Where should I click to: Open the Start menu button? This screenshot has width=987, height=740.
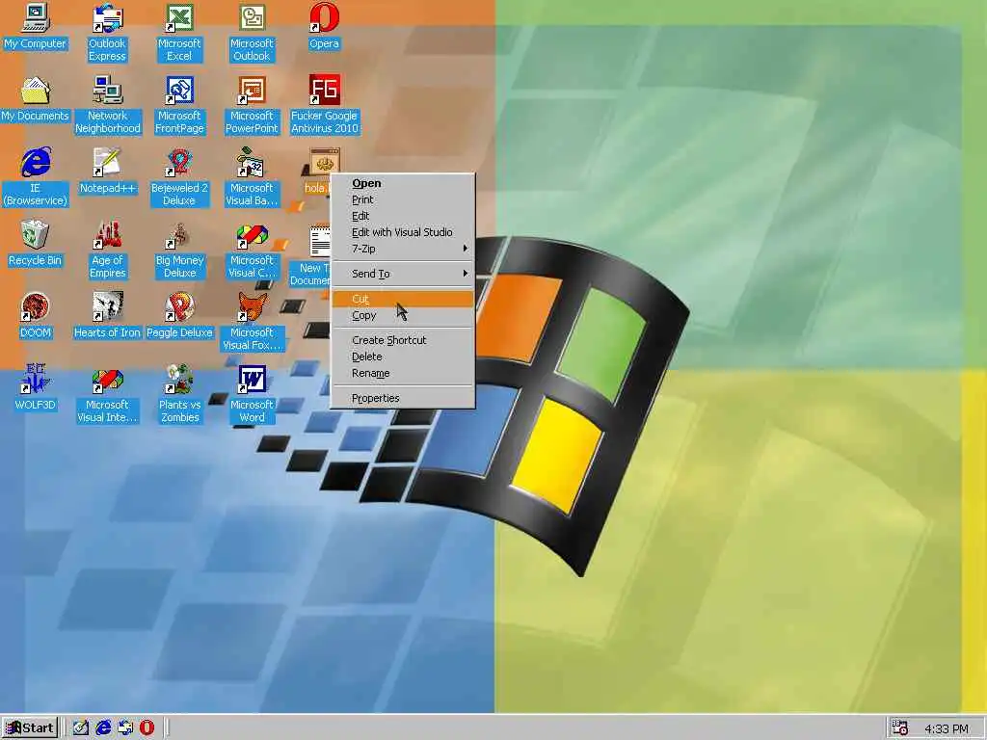tap(30, 728)
